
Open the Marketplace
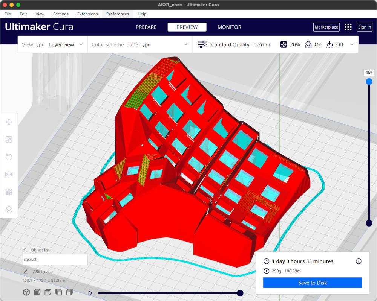(x=326, y=27)
